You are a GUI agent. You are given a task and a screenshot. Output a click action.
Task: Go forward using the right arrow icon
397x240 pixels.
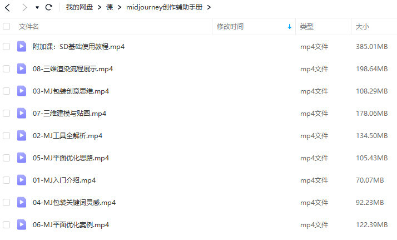coord(24,8)
